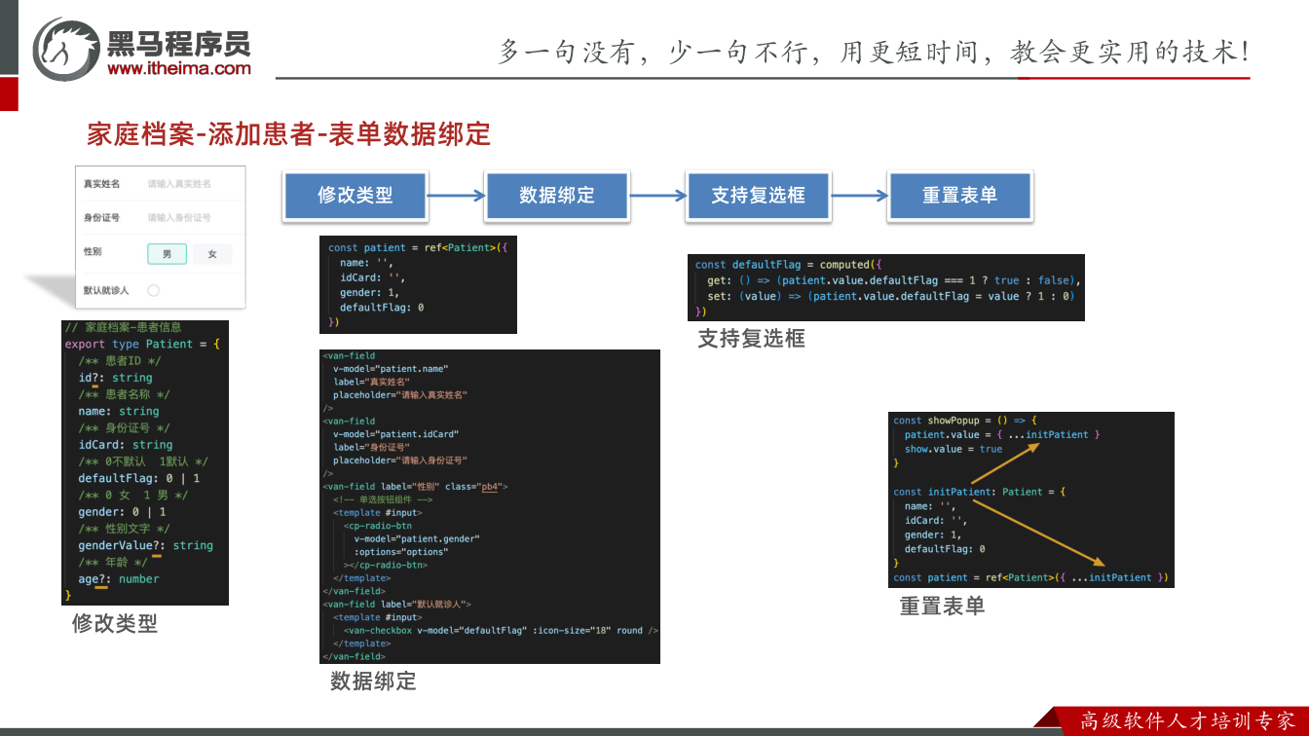The image size is (1309, 736).
Task: Click the comment 家庭档案-患者信息 in the code
Action: [x=123, y=327]
